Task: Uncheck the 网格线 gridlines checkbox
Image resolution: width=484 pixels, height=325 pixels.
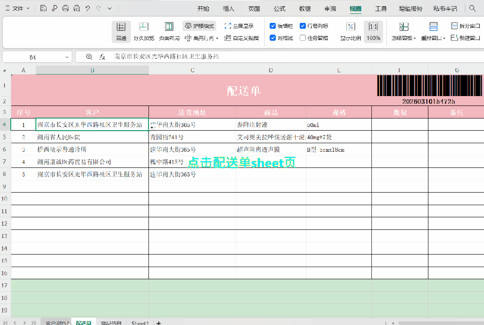Action: click(273, 38)
